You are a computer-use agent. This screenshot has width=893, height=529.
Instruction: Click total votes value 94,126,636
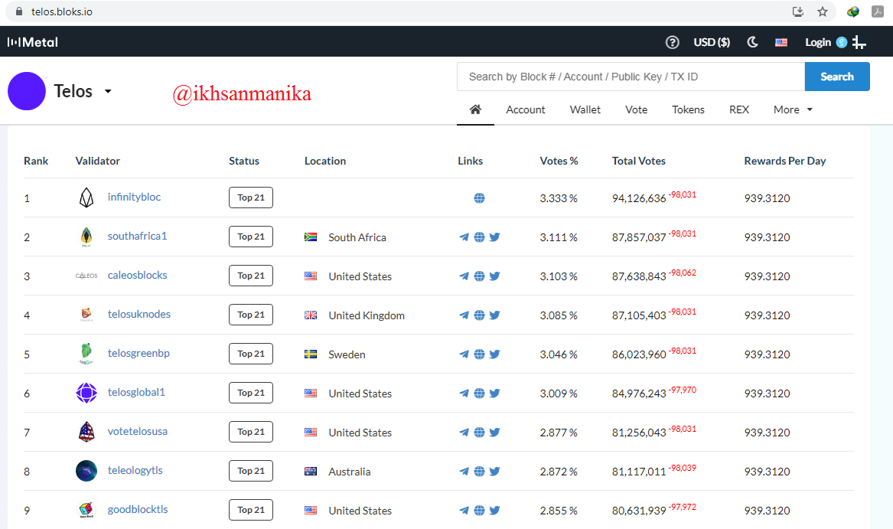(639, 198)
